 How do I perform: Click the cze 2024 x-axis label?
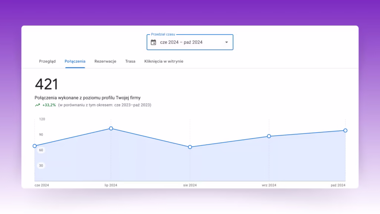[x=42, y=185]
